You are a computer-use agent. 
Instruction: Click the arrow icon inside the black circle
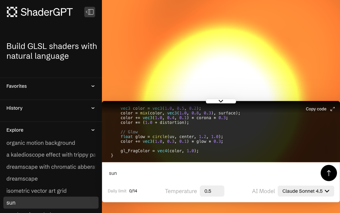click(328, 173)
